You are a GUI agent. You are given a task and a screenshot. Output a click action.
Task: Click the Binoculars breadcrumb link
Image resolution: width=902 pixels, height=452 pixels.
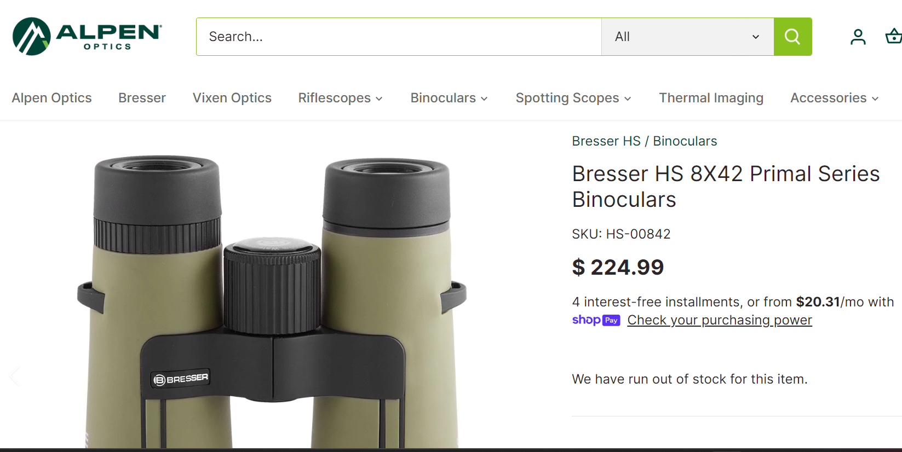tap(685, 141)
